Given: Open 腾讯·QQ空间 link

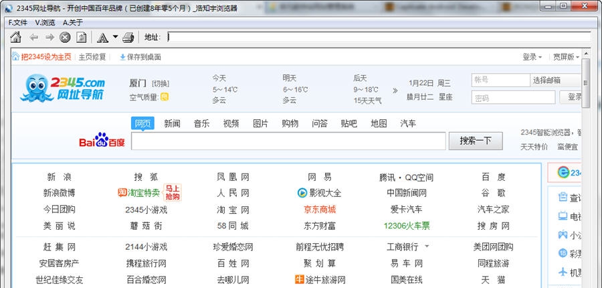Looking at the screenshot, I should pyautogui.click(x=406, y=177).
